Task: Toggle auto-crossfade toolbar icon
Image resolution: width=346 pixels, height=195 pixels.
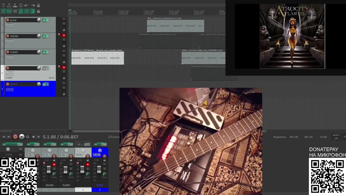Action: pyautogui.click(x=3, y=11)
